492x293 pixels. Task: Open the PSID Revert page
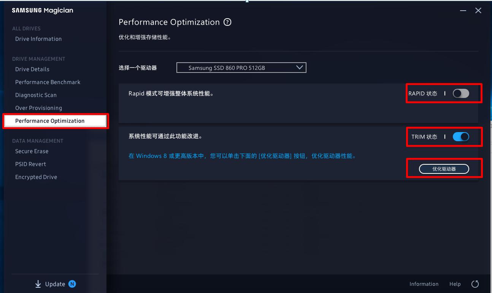30,164
